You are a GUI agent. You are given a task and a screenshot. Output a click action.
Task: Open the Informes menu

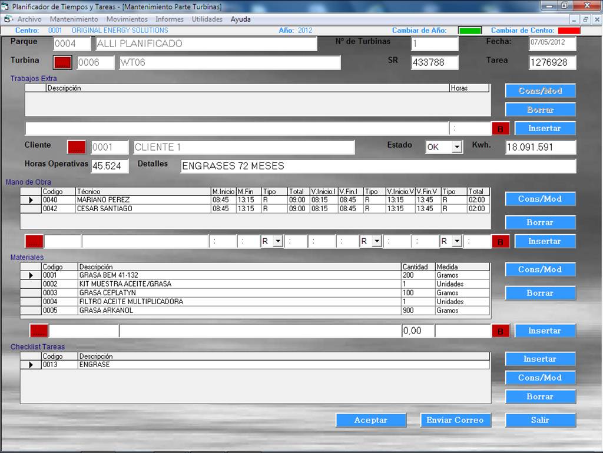(x=170, y=19)
